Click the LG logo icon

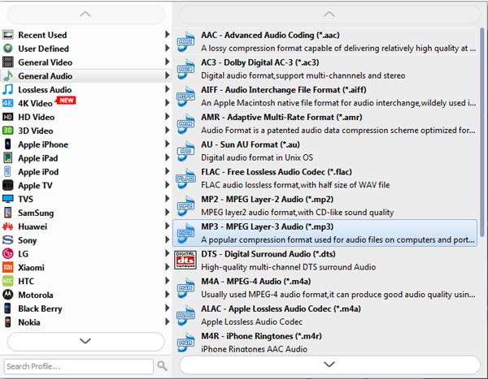tap(8, 254)
